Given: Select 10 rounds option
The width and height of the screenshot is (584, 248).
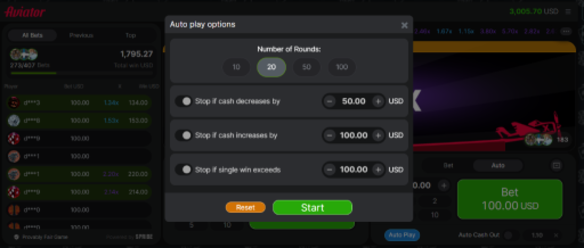Looking at the screenshot, I should 236,67.
